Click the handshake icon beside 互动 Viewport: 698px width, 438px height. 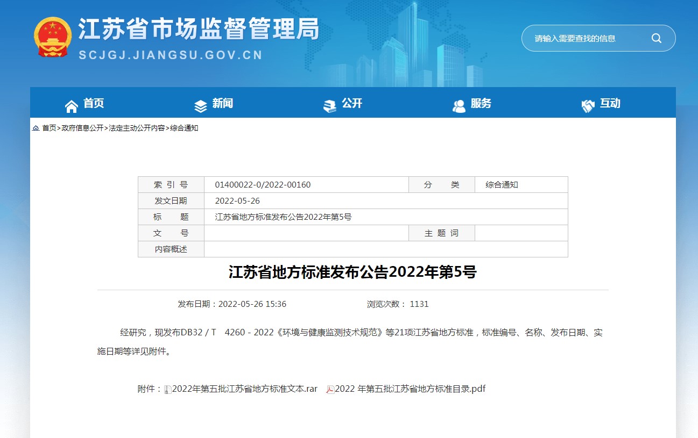pyautogui.click(x=588, y=106)
